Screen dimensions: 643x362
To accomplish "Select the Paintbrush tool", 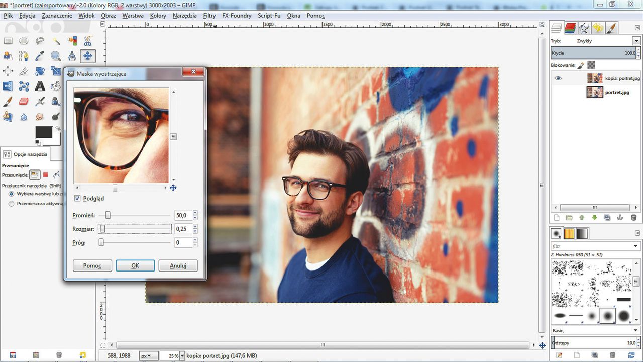I will (8, 101).
